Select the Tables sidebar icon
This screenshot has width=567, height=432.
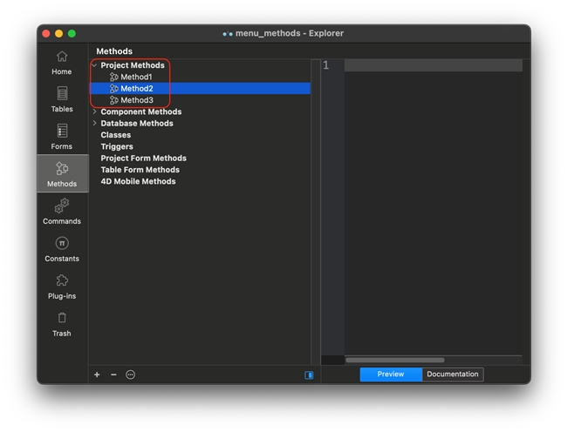click(62, 99)
